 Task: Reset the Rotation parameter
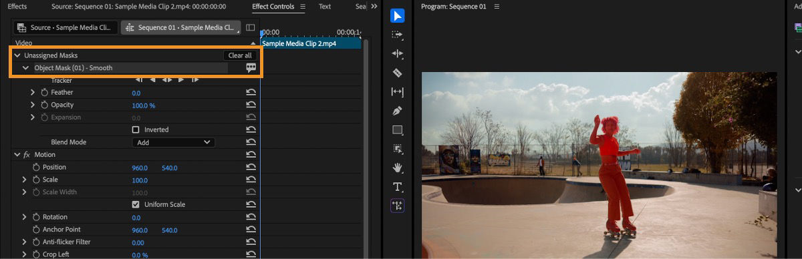[x=251, y=217]
